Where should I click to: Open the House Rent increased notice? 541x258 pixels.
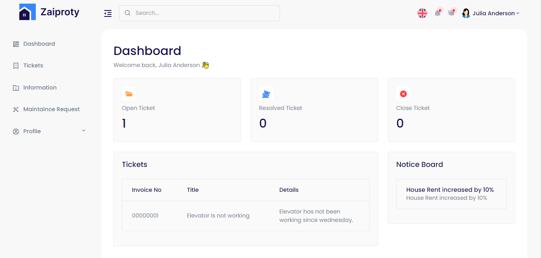[x=450, y=190]
